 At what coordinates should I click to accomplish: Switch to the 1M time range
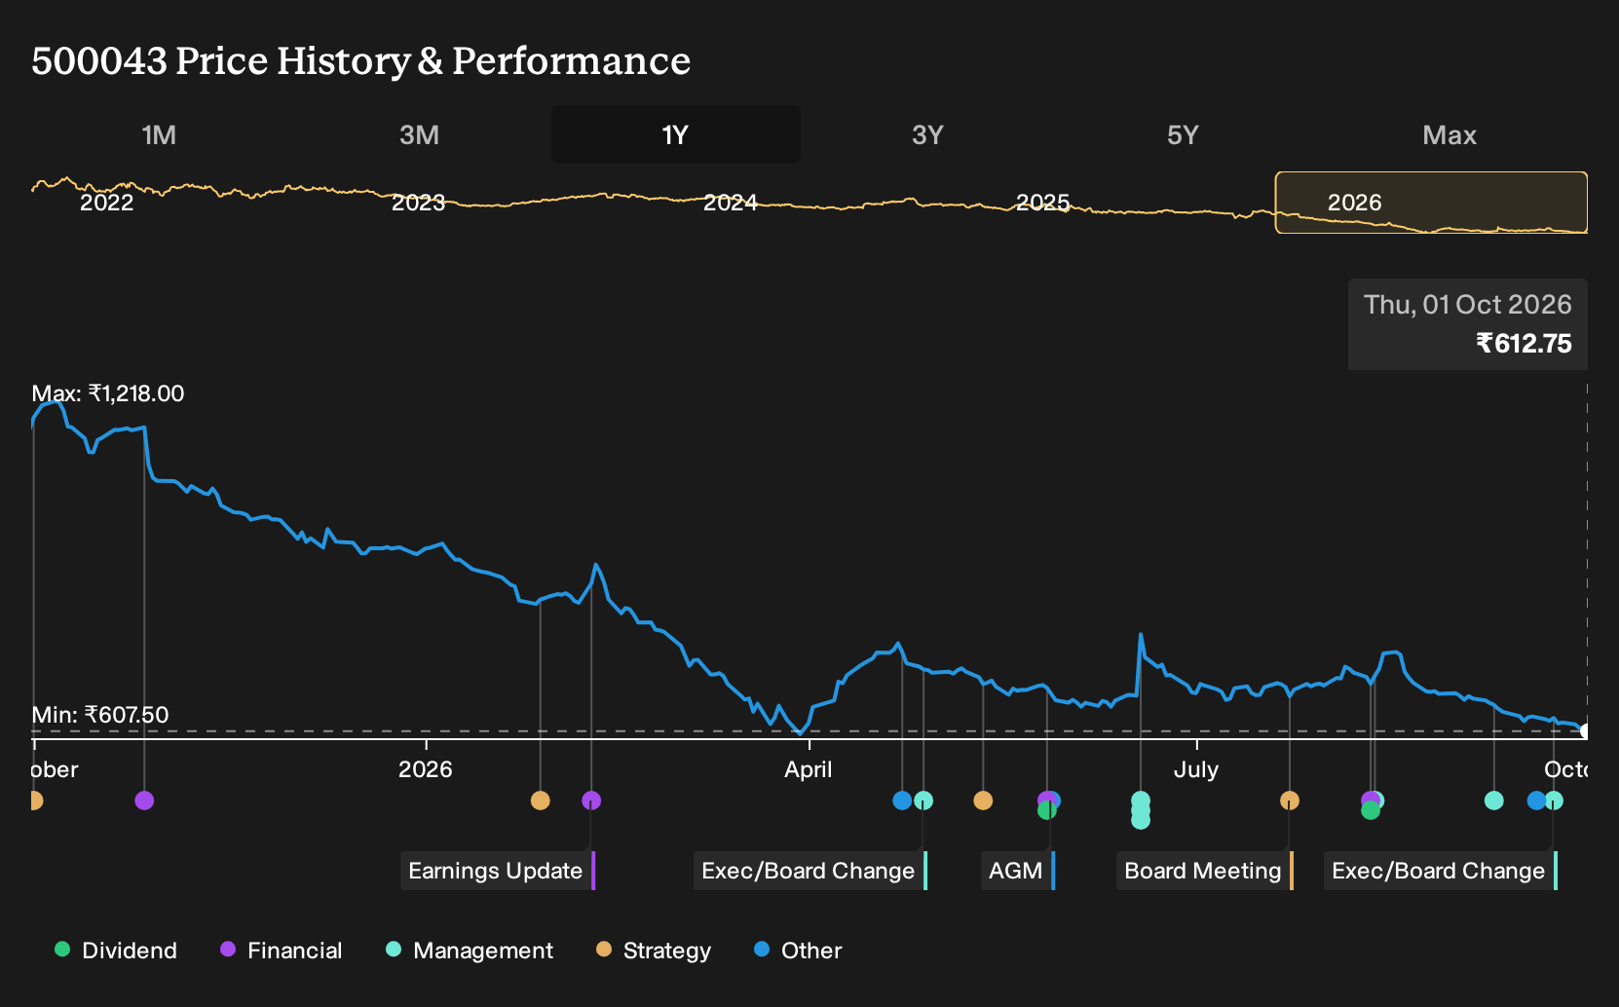click(159, 134)
